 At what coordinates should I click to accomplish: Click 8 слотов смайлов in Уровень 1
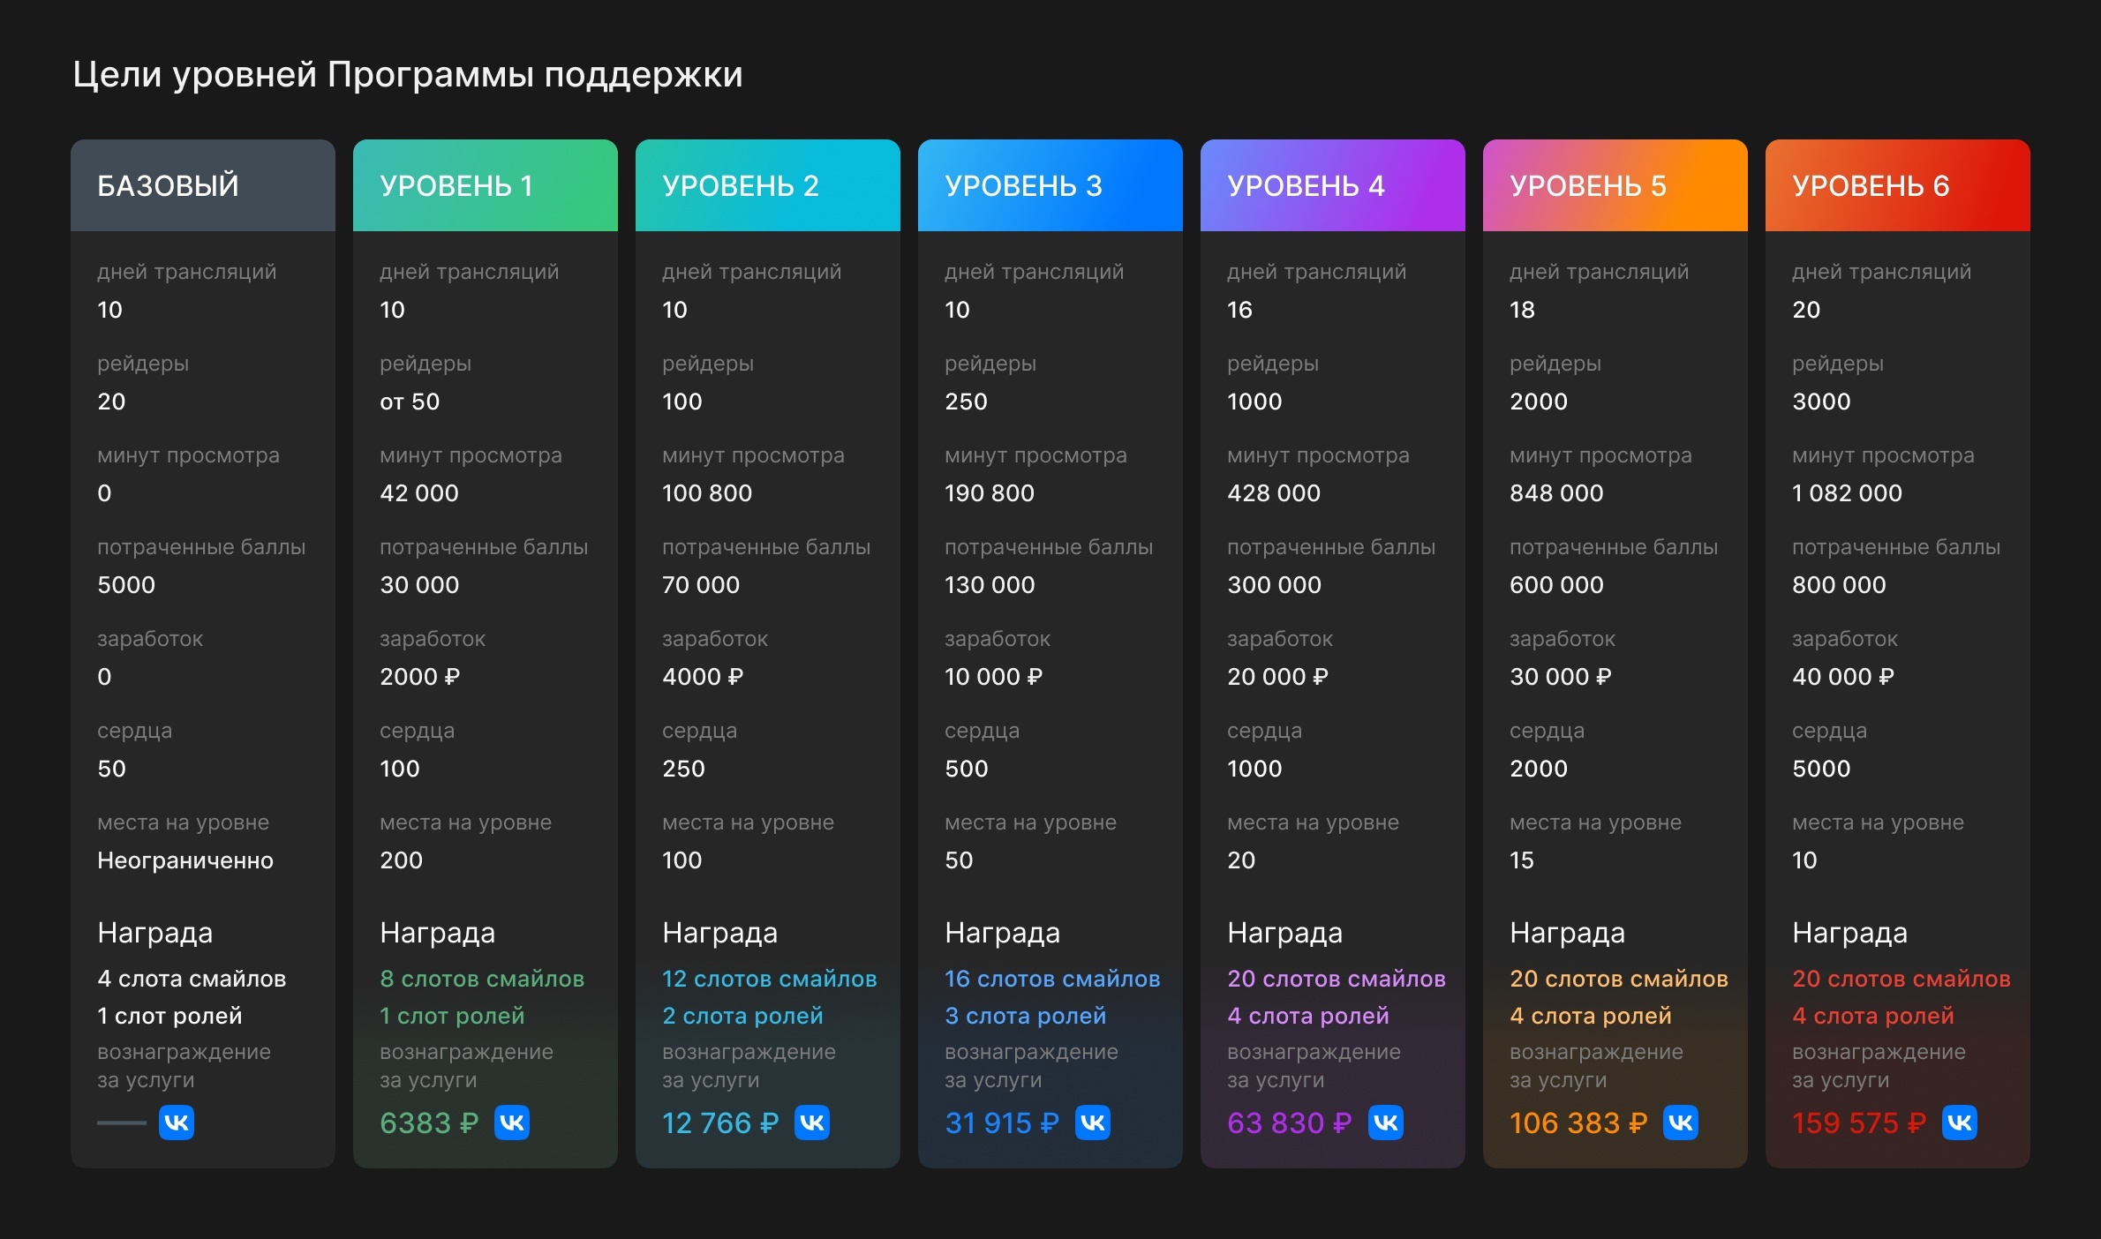pyautogui.click(x=482, y=979)
